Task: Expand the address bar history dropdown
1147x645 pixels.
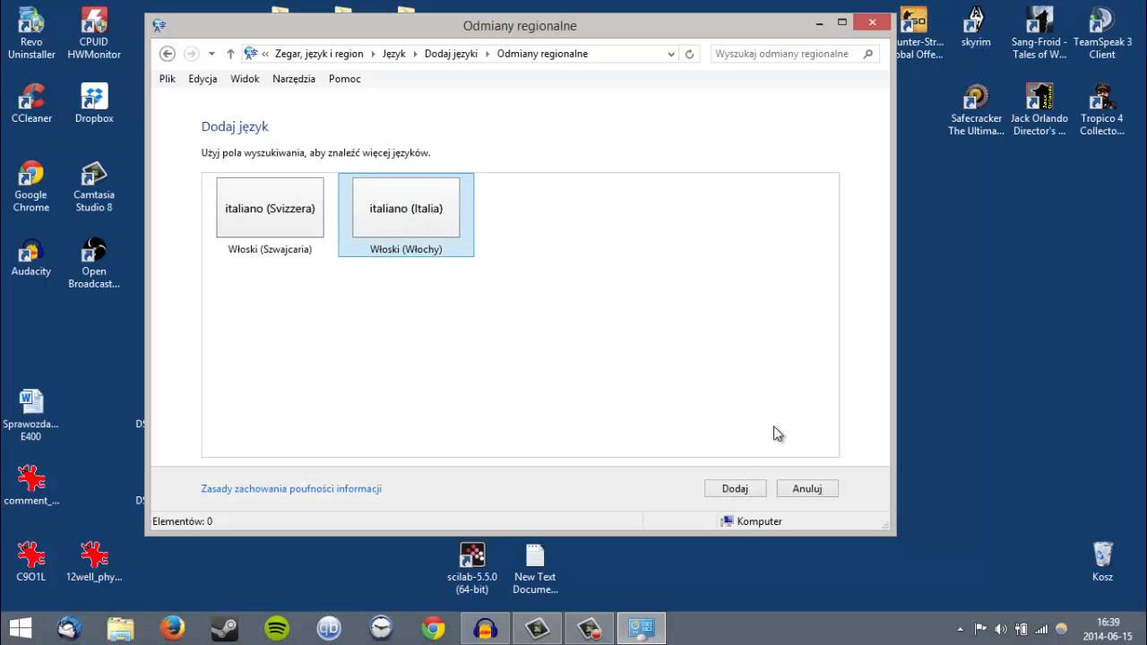Action: 670,54
